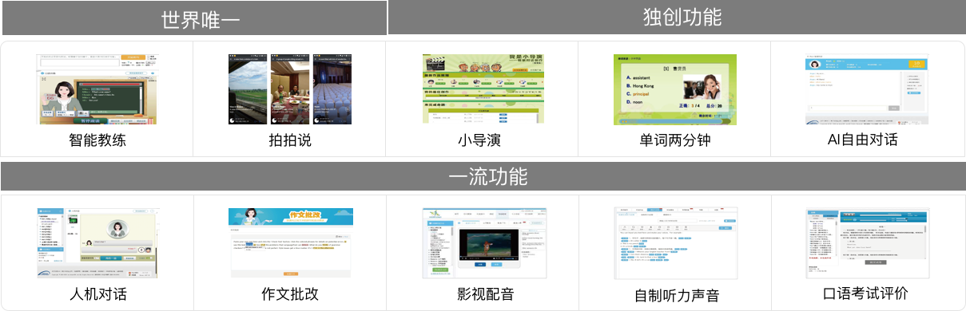The image size is (966, 311).
Task: Click the 智能教练 label text
Action: click(x=97, y=140)
